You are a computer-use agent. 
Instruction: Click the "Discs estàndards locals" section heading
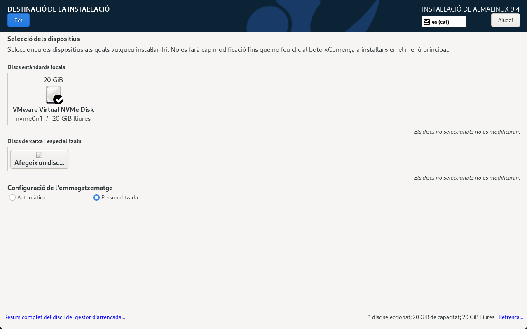point(36,67)
